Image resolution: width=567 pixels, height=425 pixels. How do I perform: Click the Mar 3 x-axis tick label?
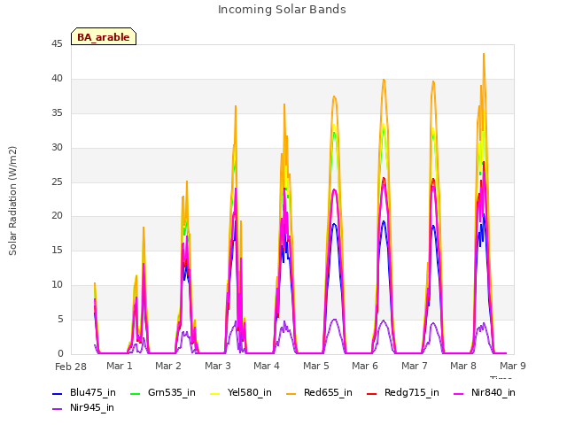(x=218, y=366)
